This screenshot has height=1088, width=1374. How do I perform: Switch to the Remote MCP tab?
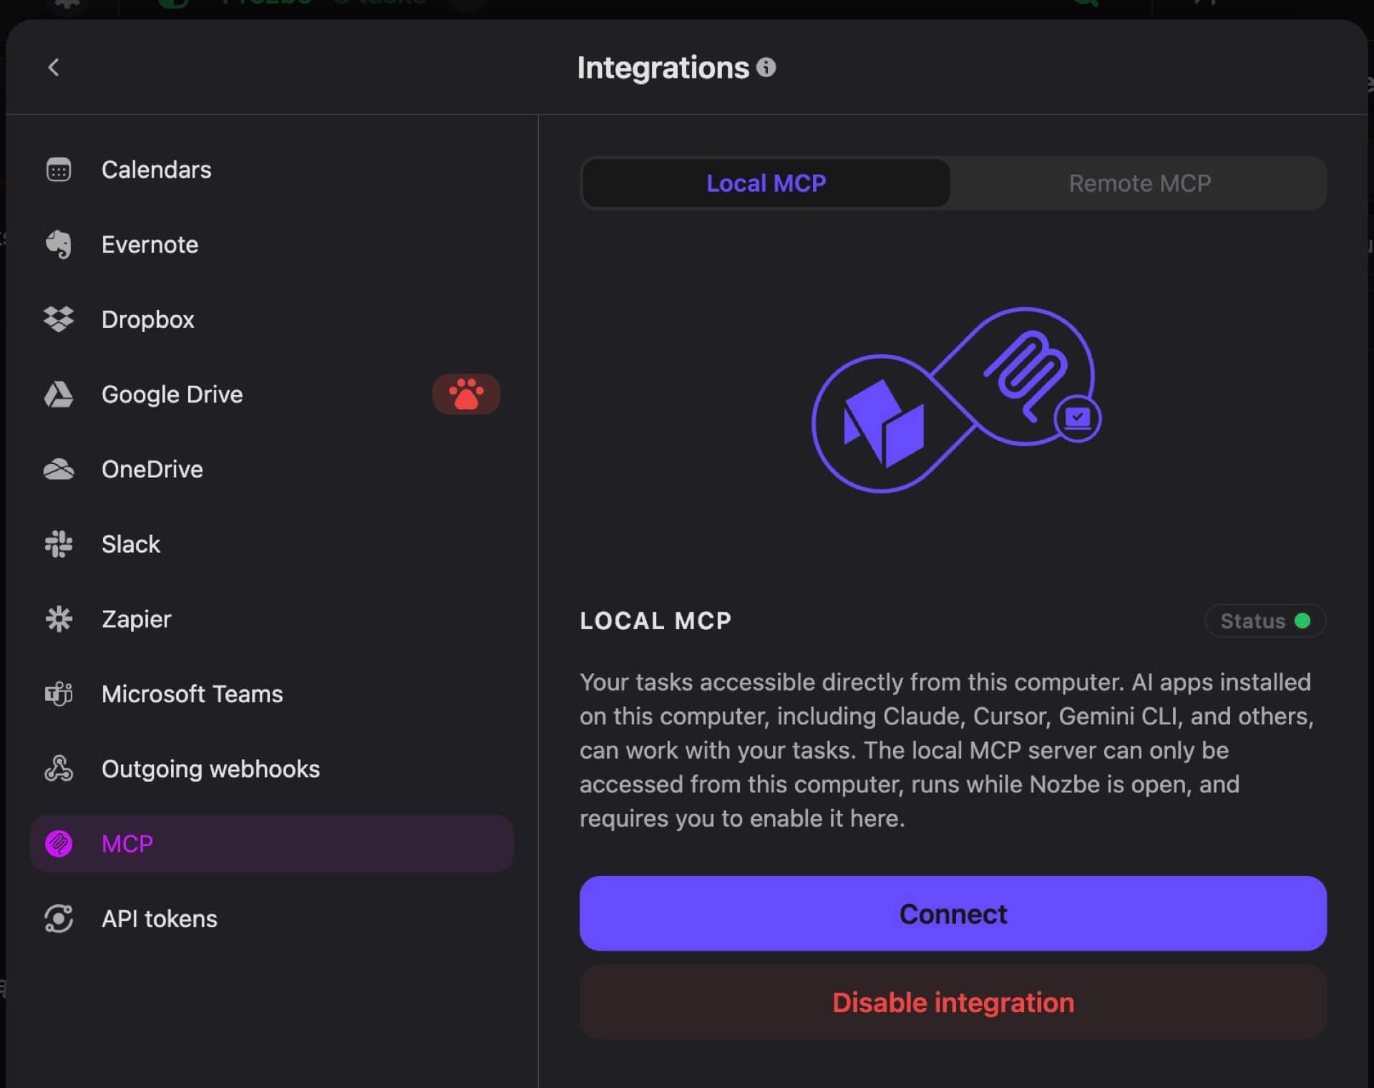pyautogui.click(x=1139, y=183)
